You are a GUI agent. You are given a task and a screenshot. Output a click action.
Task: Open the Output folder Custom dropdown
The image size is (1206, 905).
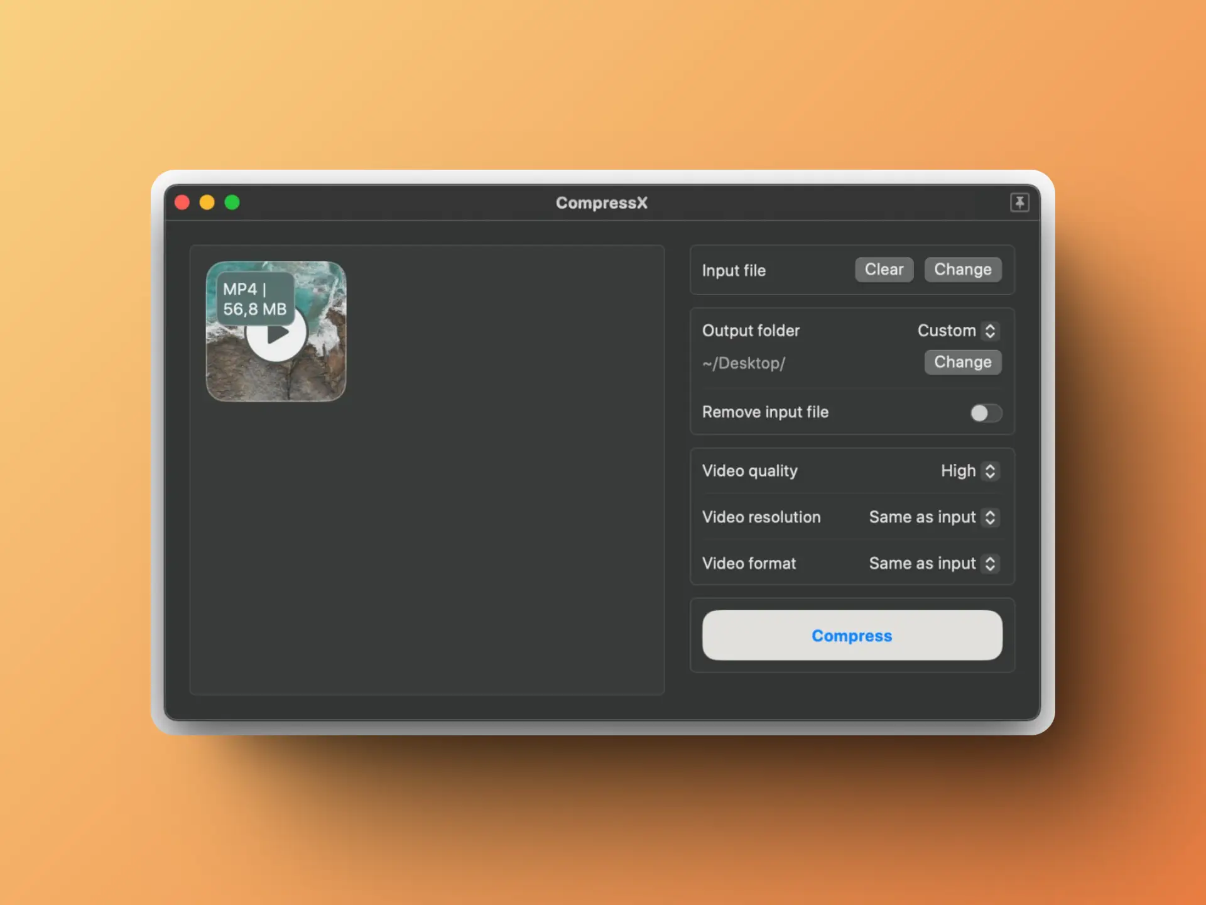click(x=957, y=331)
